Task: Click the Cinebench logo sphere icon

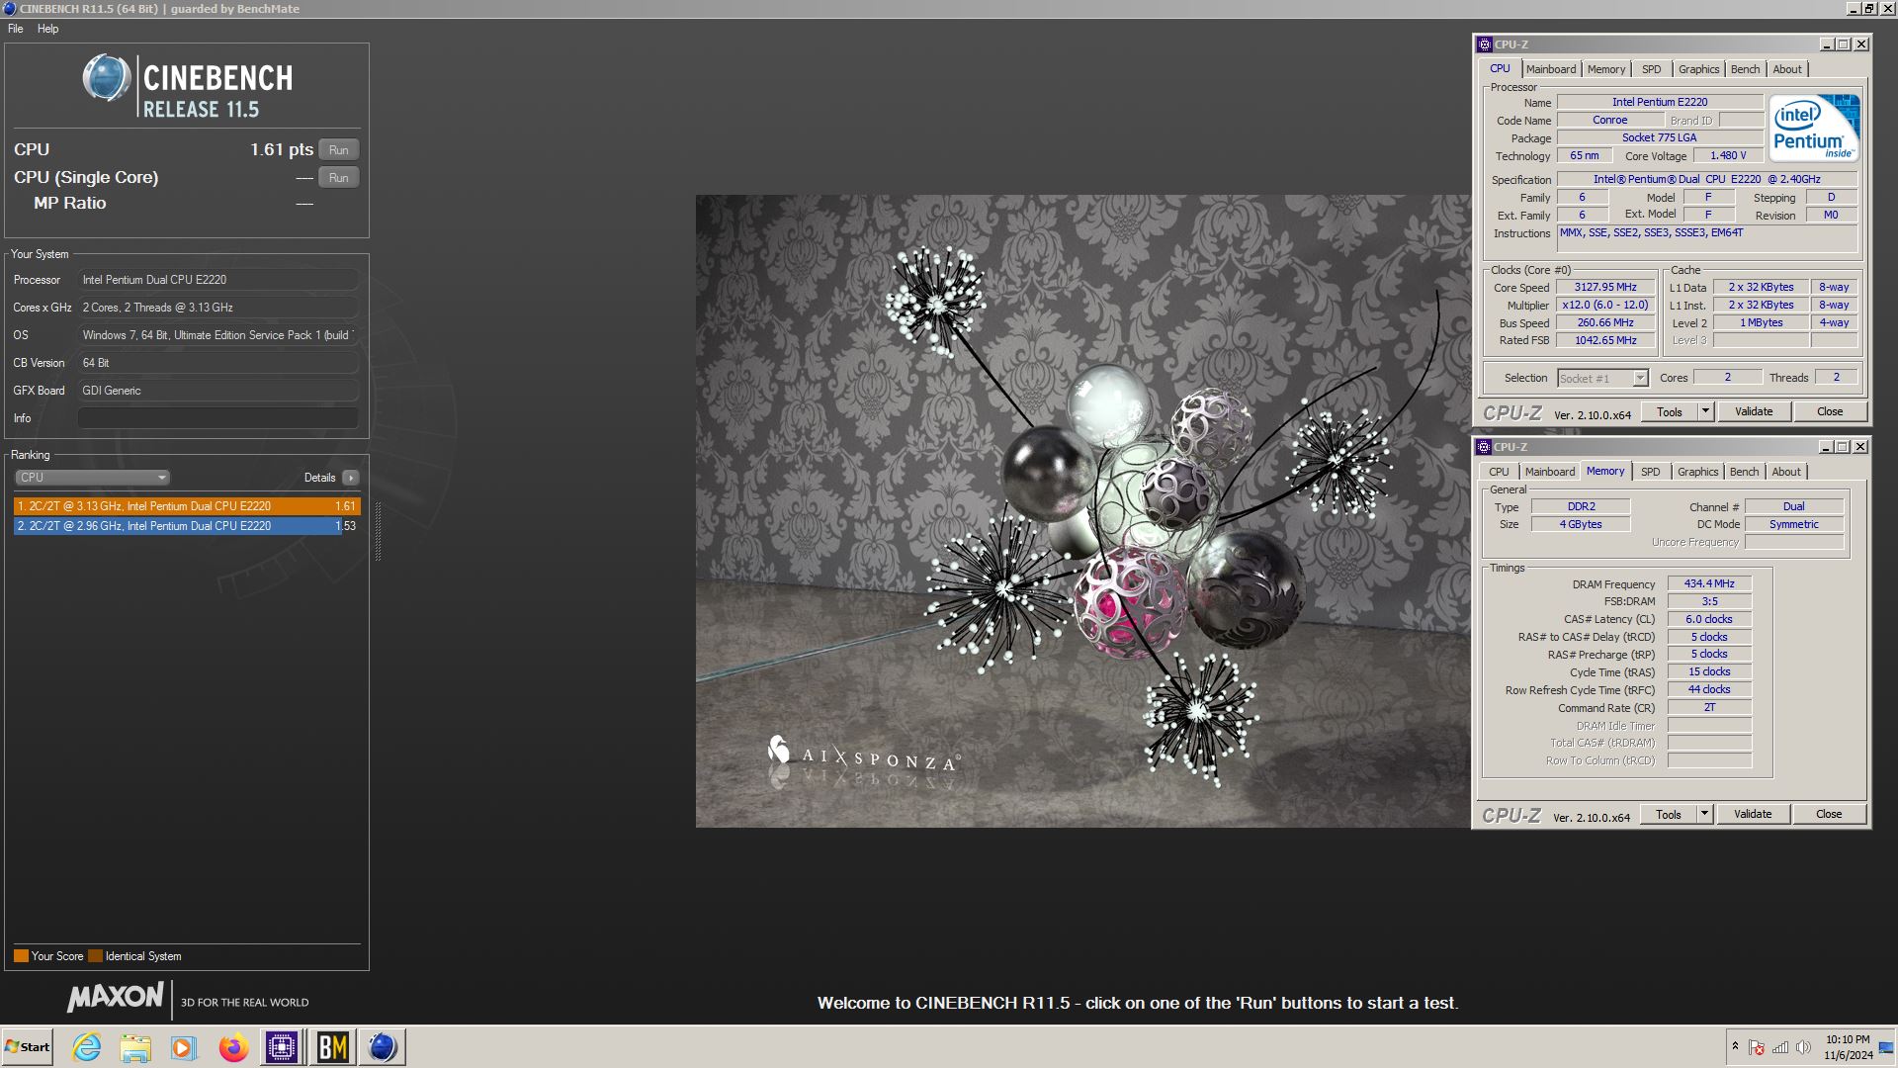Action: pos(107,78)
